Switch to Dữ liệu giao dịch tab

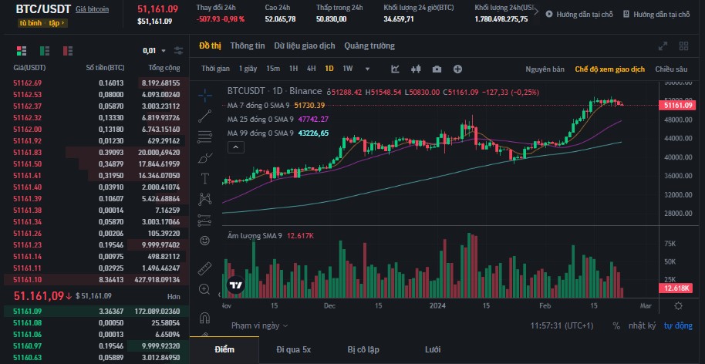coord(305,45)
